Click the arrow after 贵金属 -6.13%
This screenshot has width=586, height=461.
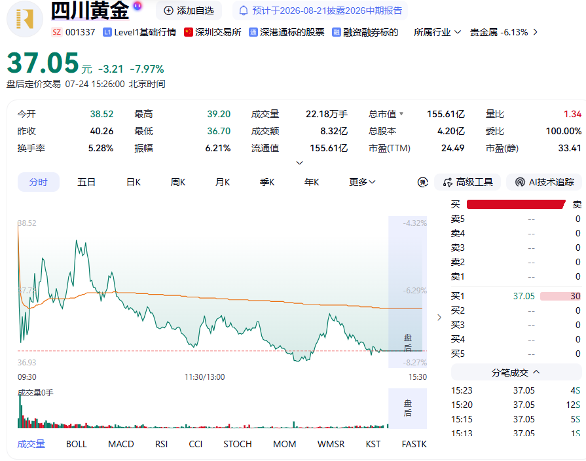535,32
